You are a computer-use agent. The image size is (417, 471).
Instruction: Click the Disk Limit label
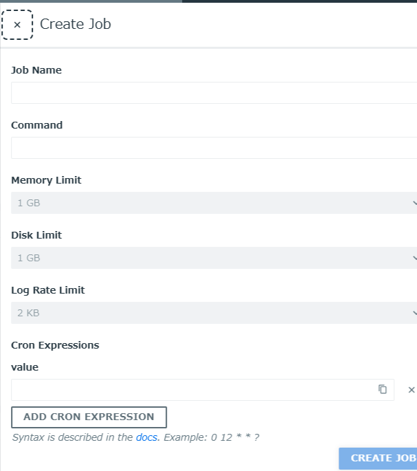pos(36,235)
